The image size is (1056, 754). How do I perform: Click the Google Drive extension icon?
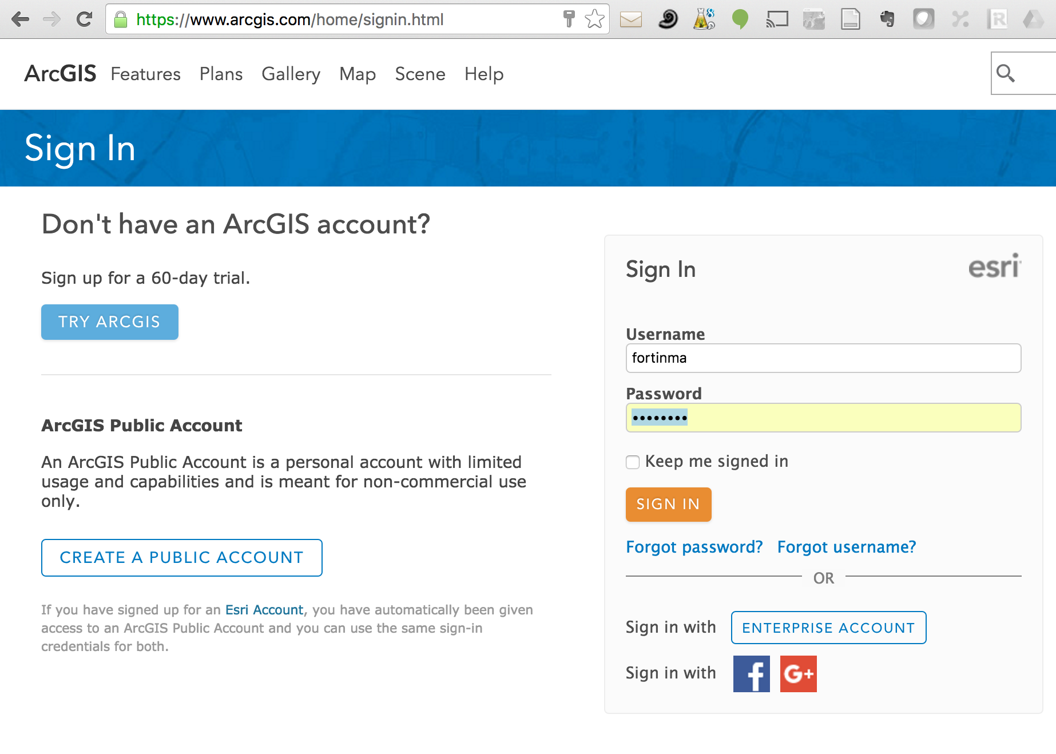pyautogui.click(x=1033, y=19)
